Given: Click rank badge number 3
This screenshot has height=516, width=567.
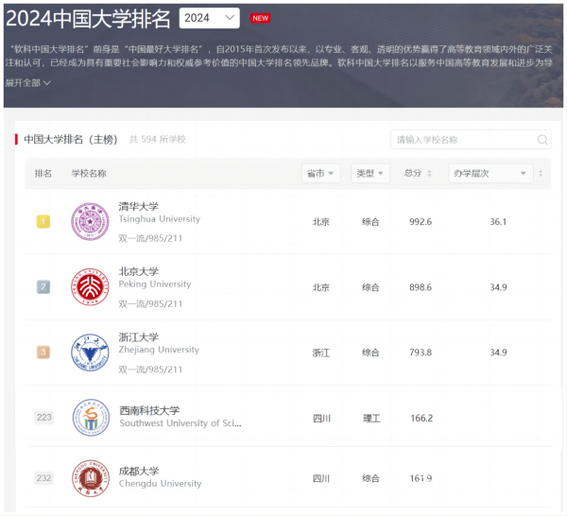Looking at the screenshot, I should [43, 353].
